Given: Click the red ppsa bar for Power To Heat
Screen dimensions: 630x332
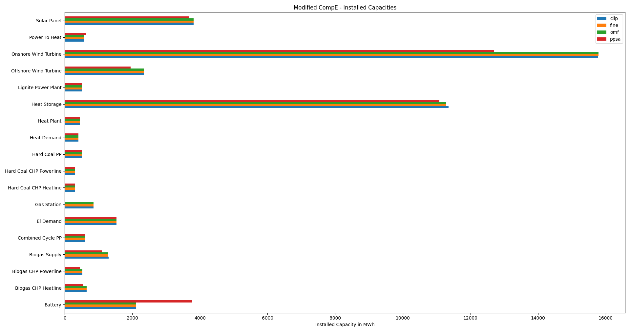Looking at the screenshot, I should [x=75, y=34].
